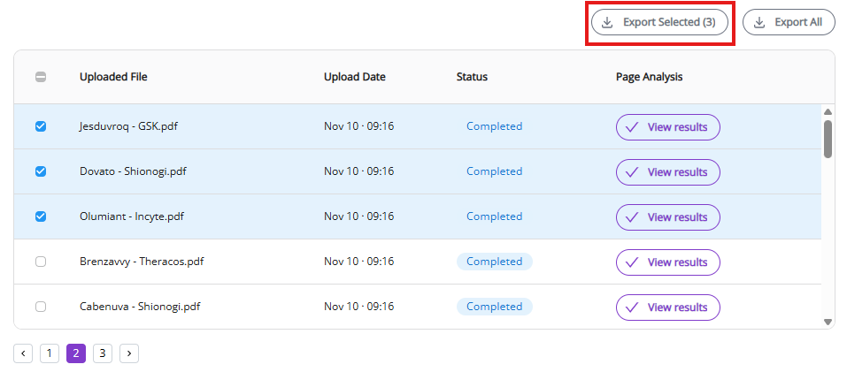Click the Export All button
Viewport: 847px width, 372px height.
pyautogui.click(x=789, y=22)
